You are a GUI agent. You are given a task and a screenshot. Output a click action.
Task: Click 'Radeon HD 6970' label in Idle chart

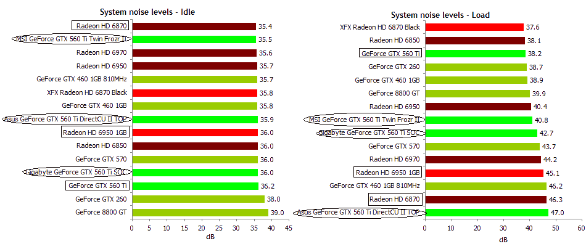[102, 52]
